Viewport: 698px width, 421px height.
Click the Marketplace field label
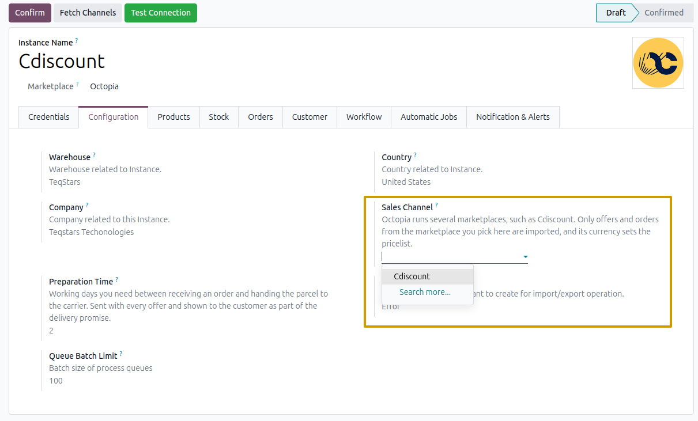point(51,86)
